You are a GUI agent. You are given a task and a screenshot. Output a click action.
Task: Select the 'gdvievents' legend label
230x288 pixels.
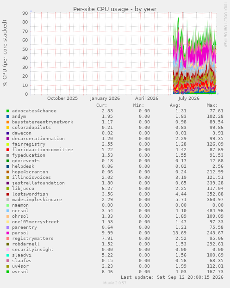click(x=26, y=161)
